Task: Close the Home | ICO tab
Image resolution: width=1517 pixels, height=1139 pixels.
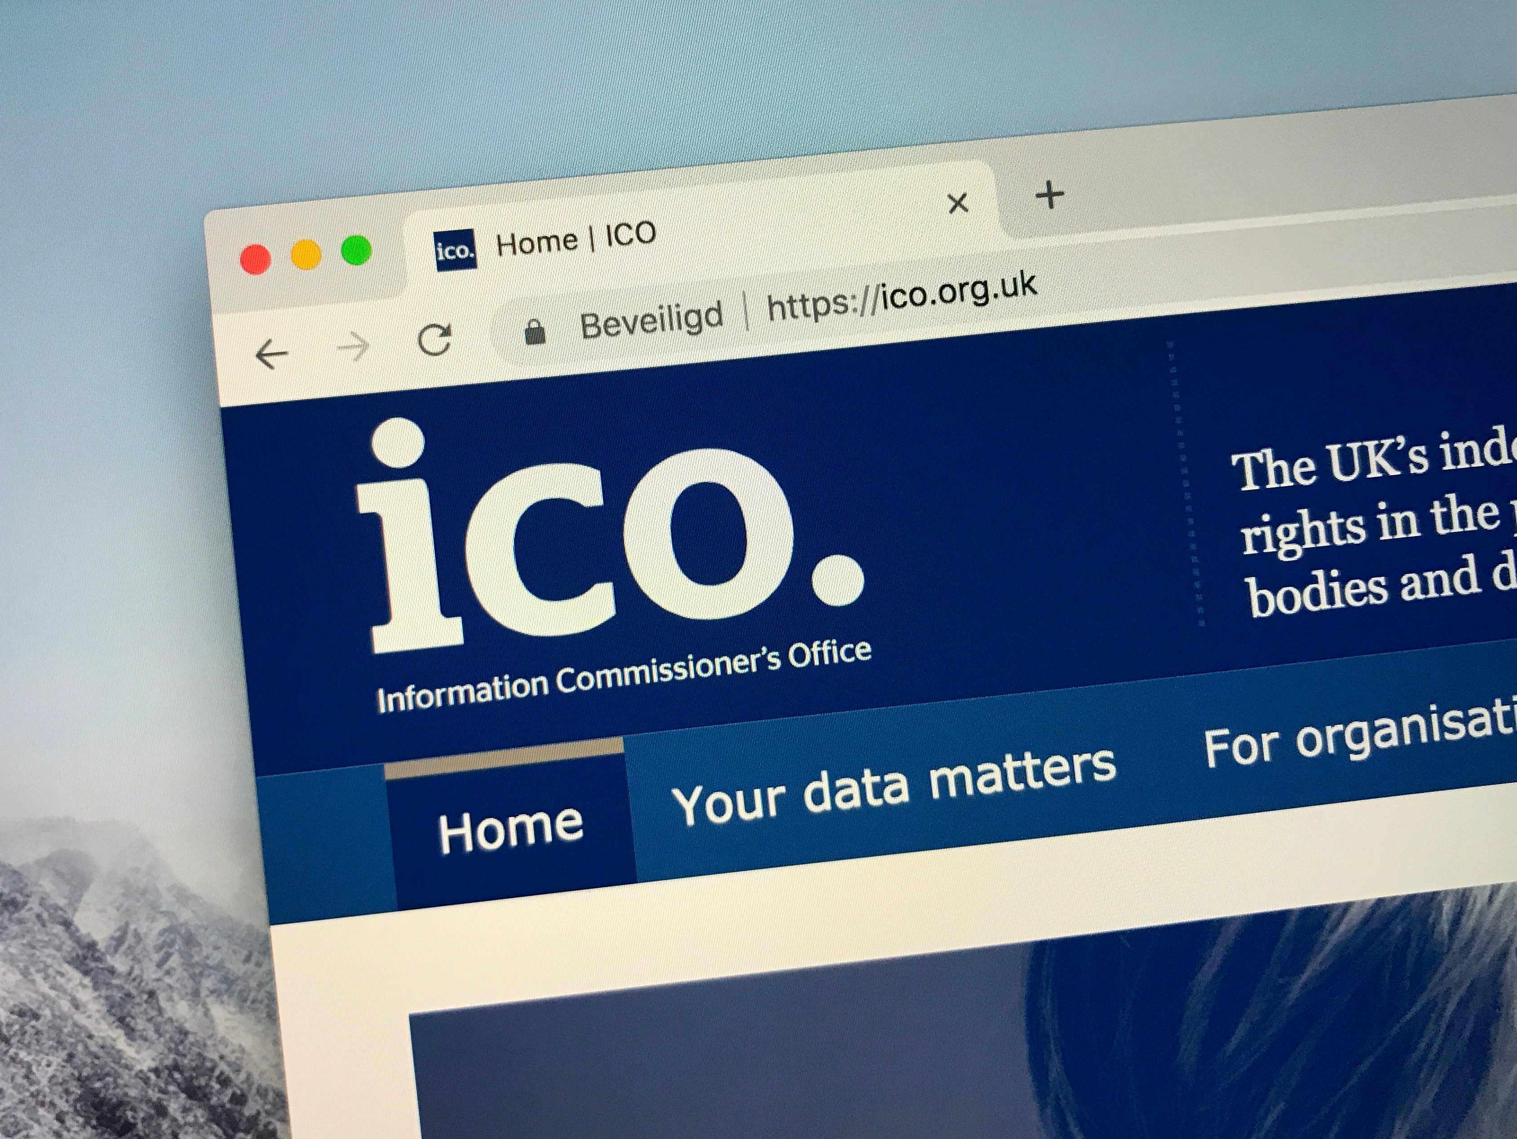Action: [x=957, y=203]
